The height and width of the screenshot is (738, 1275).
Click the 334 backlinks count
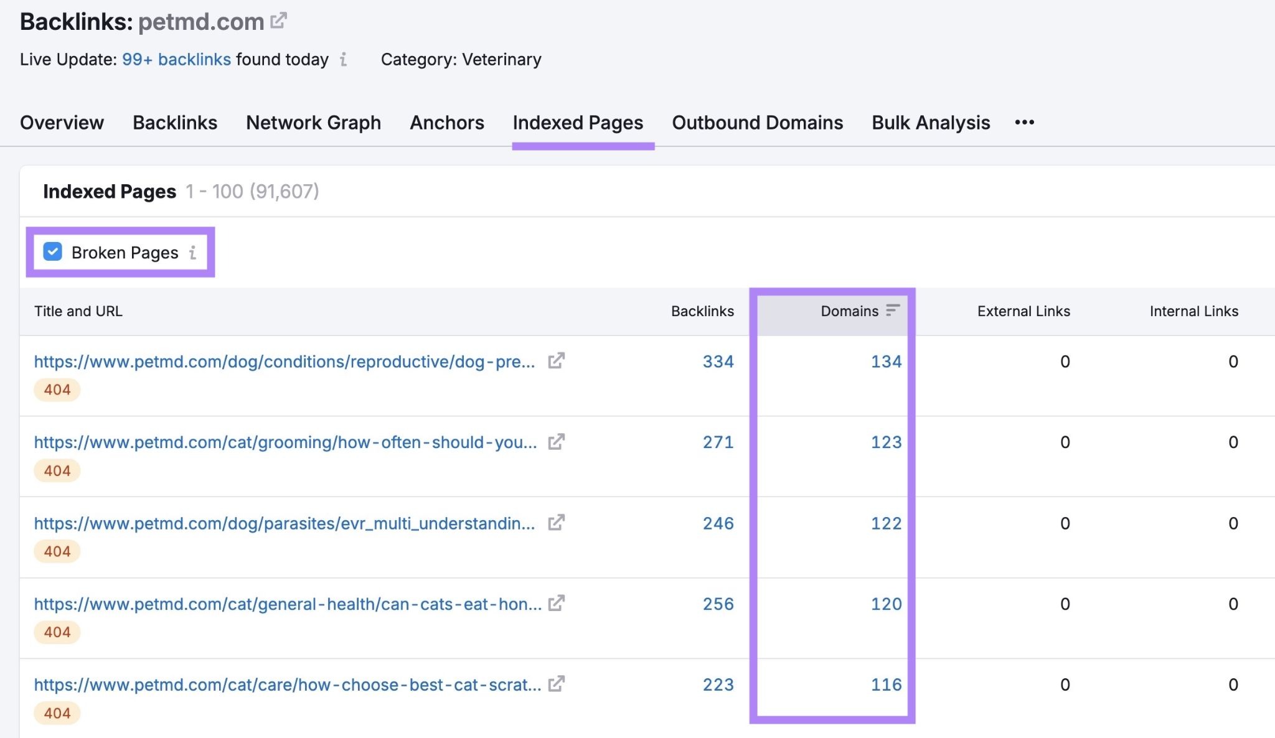(719, 361)
